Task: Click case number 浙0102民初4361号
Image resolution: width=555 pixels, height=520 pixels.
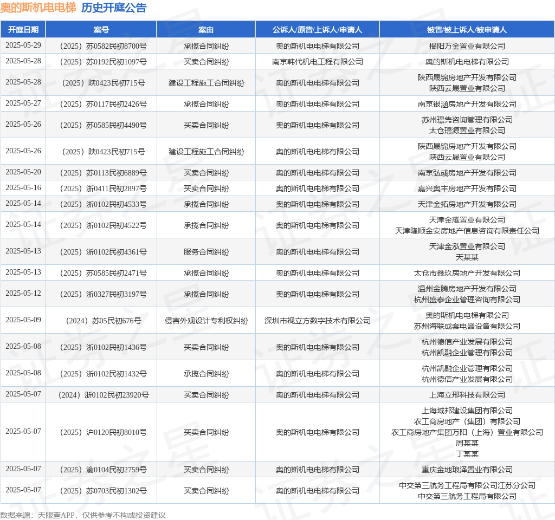Action: click(104, 252)
